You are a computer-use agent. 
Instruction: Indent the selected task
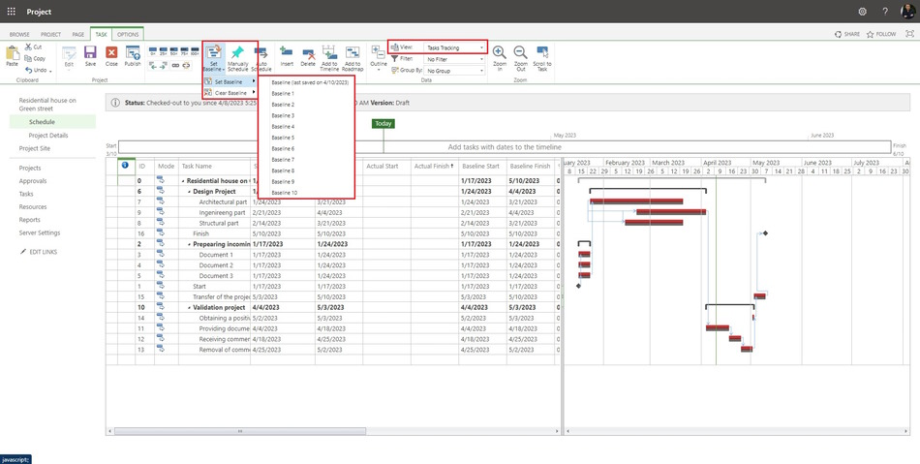click(164, 65)
